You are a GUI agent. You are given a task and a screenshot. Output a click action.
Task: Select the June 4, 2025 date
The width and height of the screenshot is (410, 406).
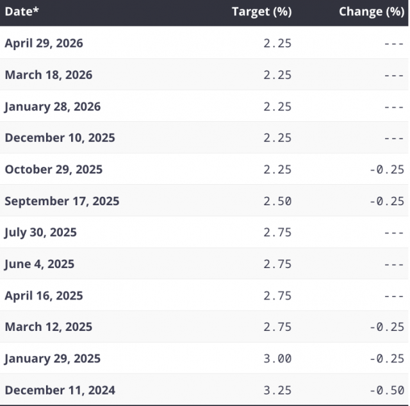tap(40, 264)
